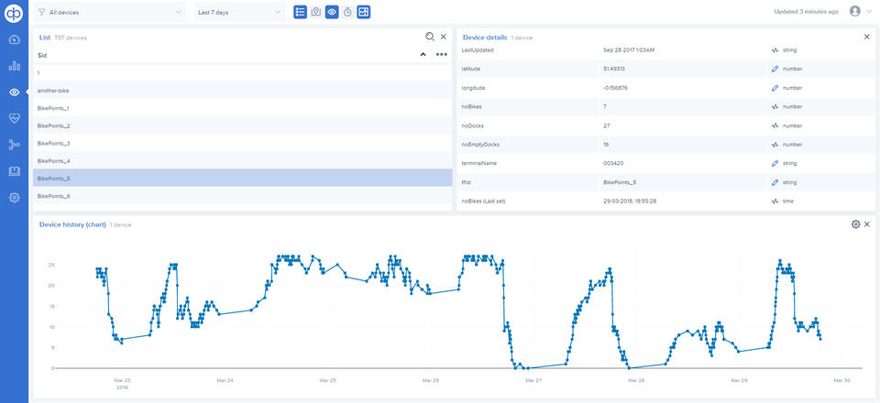Open the Device history chart settings gear
The height and width of the screenshot is (403, 880).
[x=855, y=224]
